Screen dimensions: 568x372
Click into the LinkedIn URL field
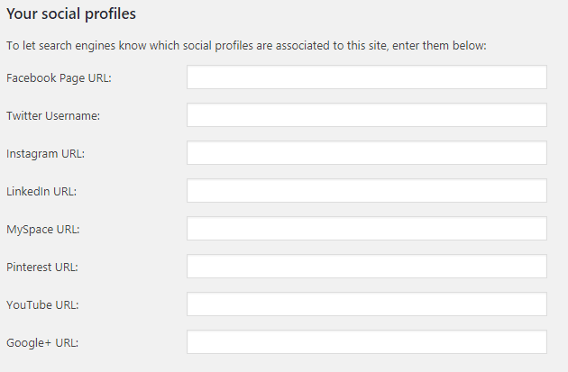pyautogui.click(x=366, y=191)
